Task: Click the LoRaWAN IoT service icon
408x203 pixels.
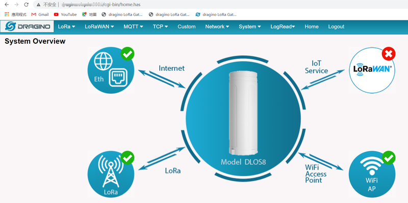Action: pos(372,70)
